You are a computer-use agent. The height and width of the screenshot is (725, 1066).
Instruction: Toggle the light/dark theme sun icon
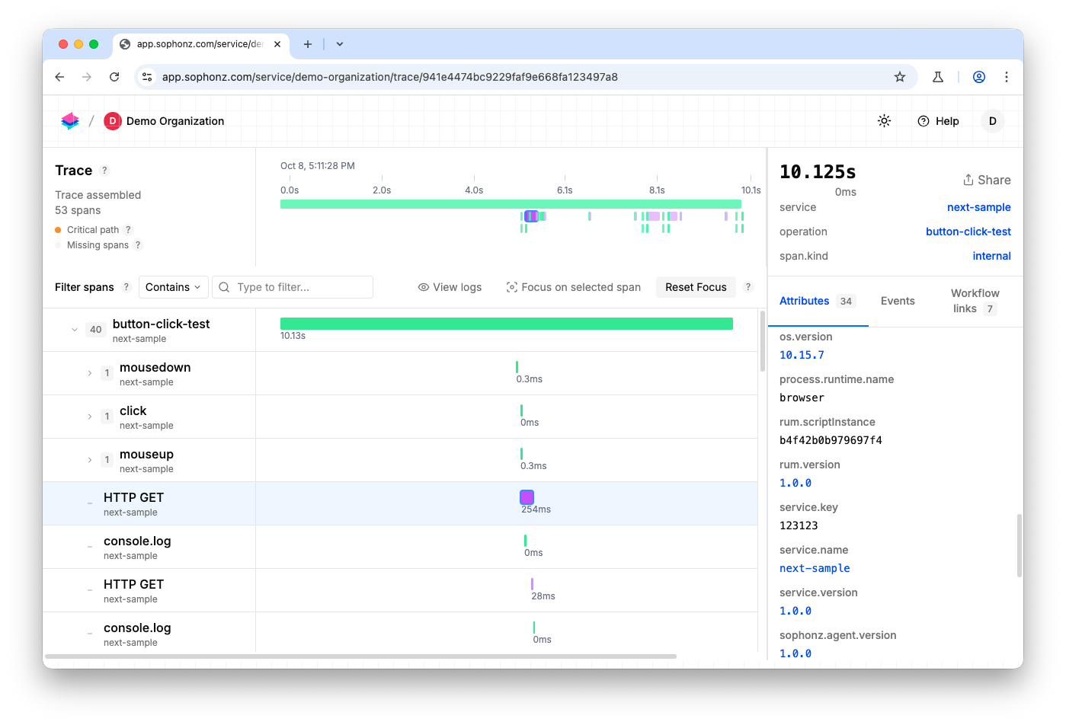[884, 121]
